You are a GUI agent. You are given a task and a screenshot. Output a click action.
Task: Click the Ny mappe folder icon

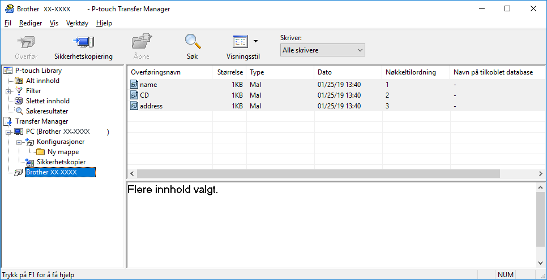pos(41,152)
